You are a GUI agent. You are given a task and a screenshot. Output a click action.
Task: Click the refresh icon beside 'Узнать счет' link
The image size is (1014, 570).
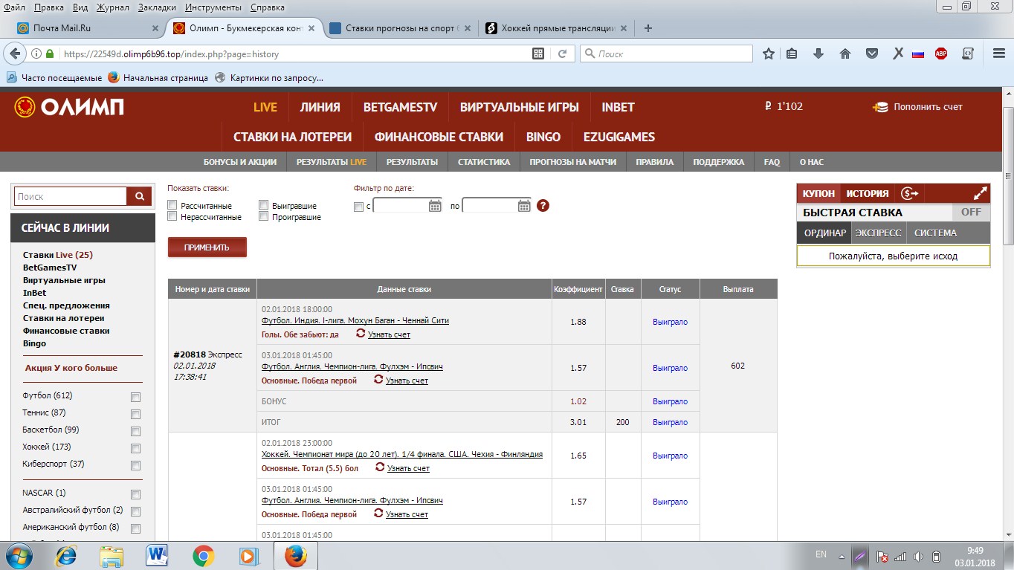(x=361, y=334)
